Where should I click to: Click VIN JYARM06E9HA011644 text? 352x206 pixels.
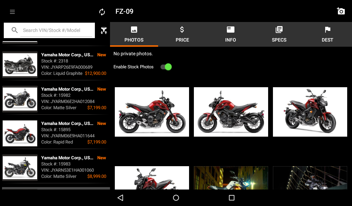(x=68, y=136)
